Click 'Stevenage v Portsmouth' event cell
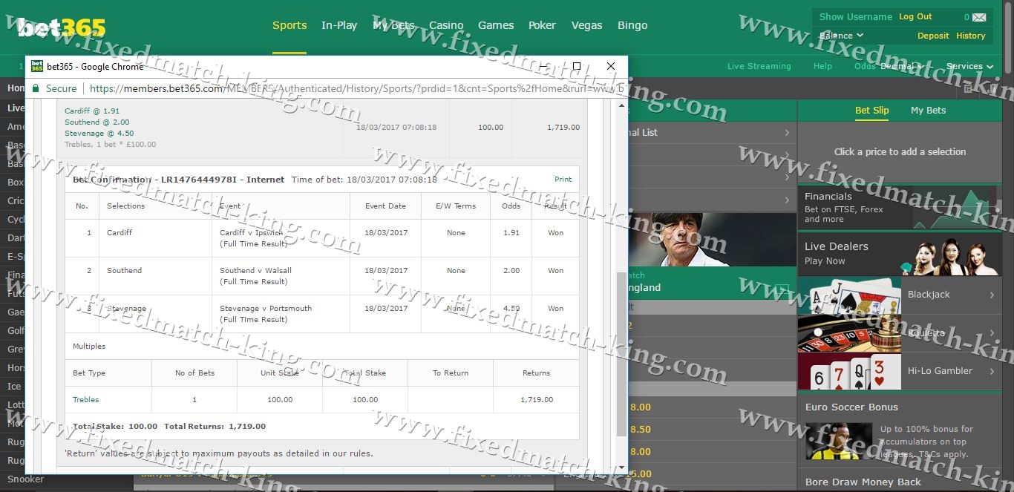The image size is (1014, 492). pos(281,314)
